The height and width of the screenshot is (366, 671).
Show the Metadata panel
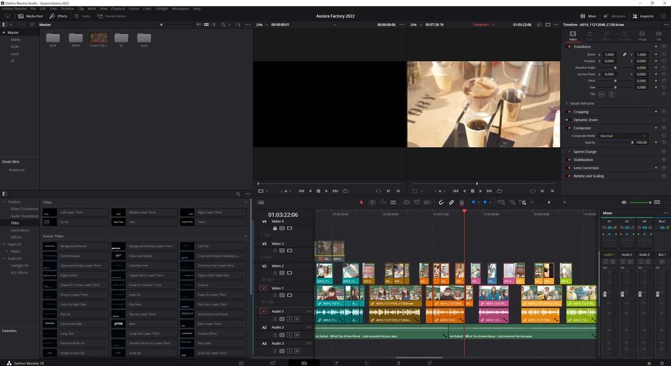615,15
